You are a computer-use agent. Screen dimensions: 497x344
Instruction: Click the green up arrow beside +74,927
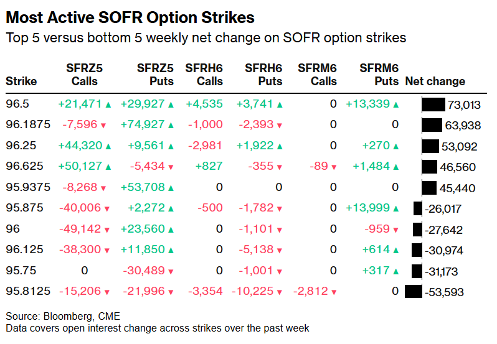pyautogui.click(x=171, y=125)
